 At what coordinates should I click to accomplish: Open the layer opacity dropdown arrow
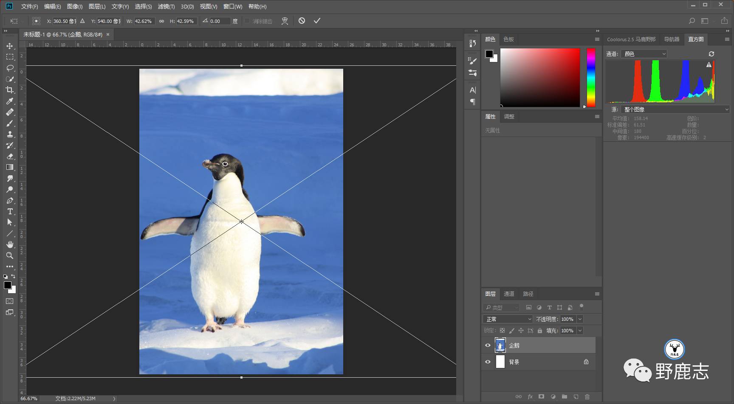[580, 319]
